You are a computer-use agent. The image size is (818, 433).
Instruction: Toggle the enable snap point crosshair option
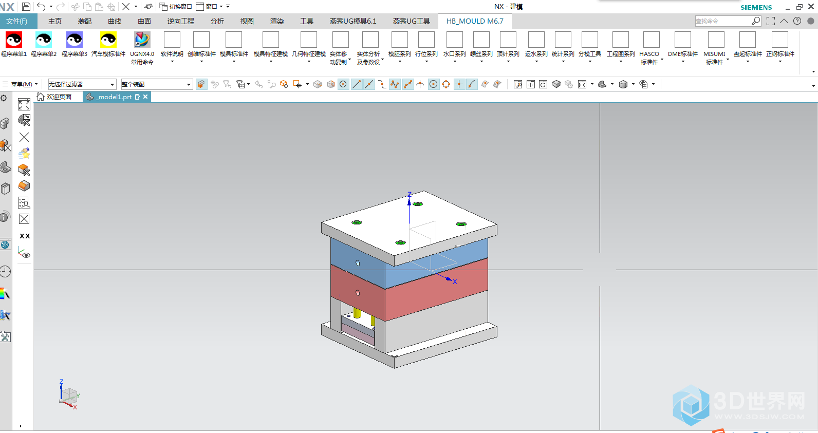tap(343, 84)
